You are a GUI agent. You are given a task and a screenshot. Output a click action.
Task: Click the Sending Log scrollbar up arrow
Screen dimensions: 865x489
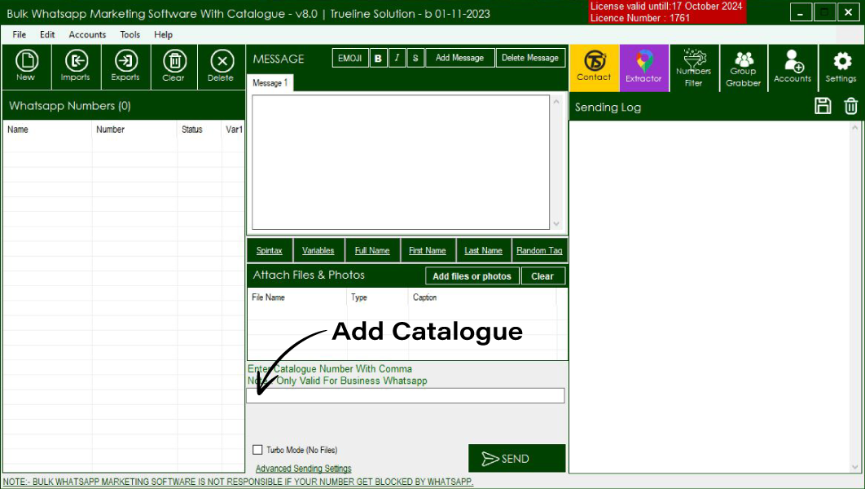(855, 127)
